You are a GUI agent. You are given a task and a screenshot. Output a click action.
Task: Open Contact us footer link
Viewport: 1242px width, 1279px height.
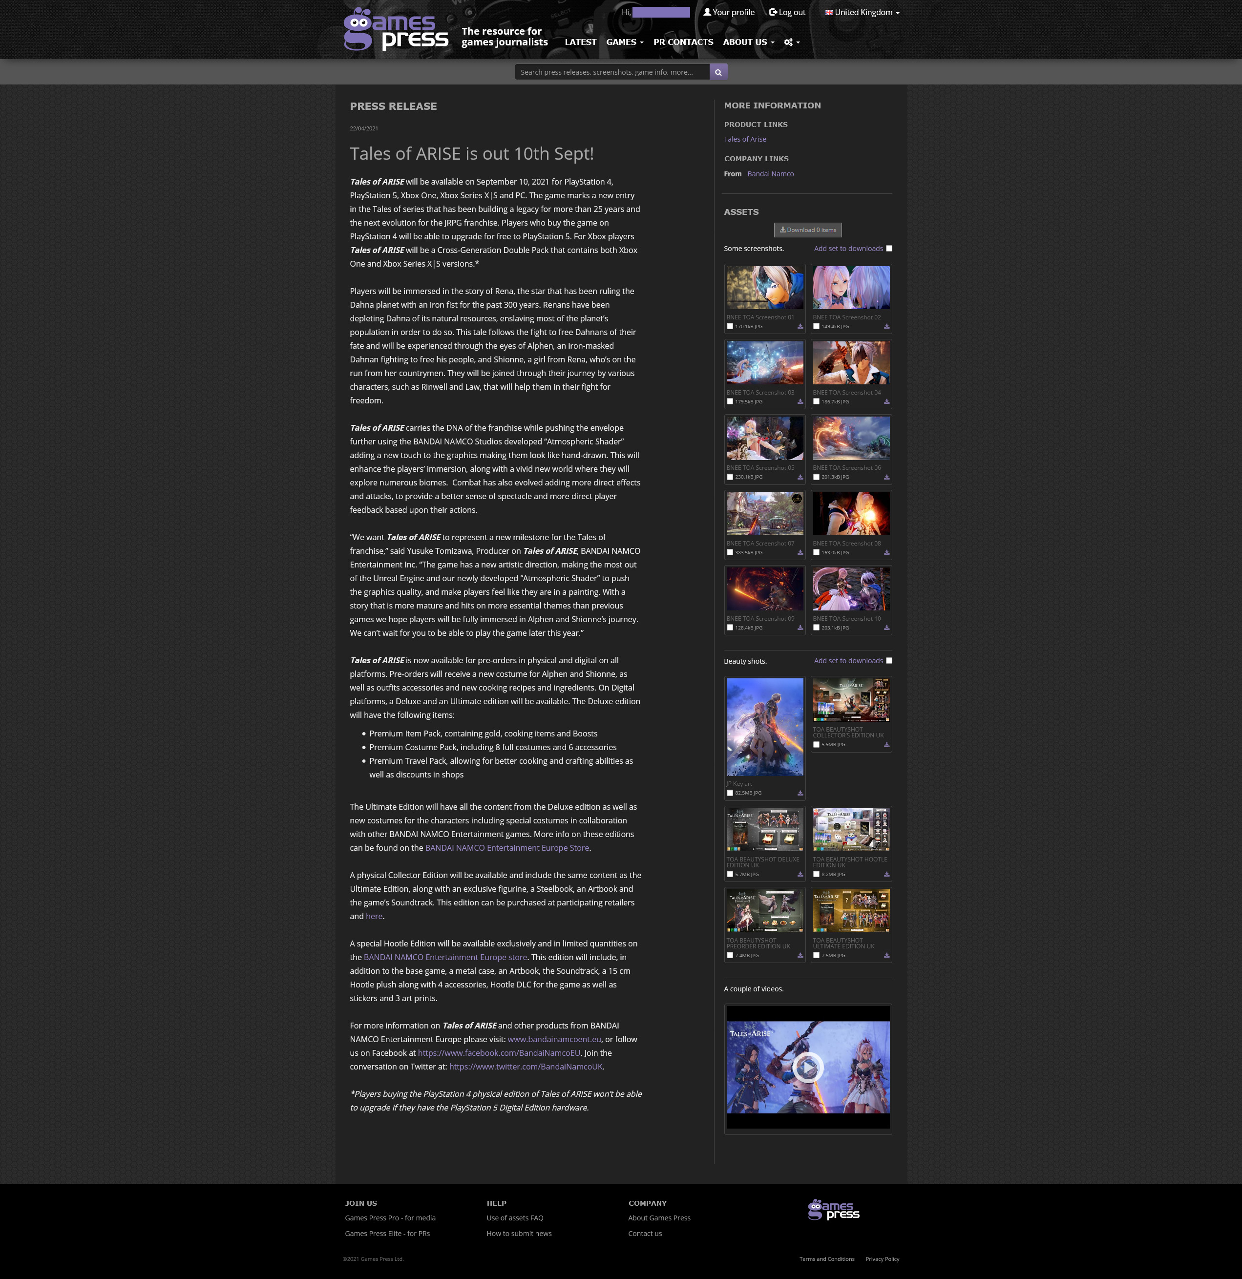[x=645, y=1233]
